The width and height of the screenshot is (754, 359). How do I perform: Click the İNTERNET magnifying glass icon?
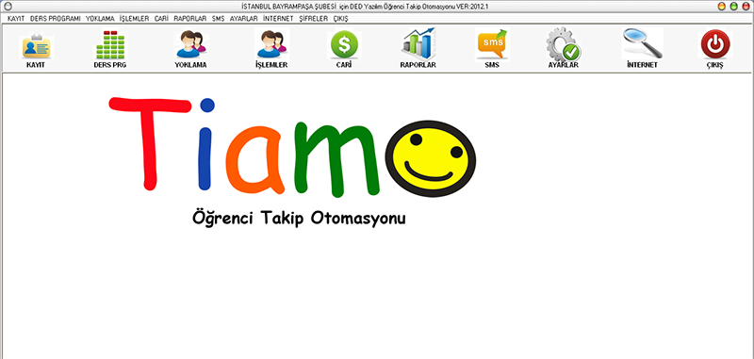[642, 43]
